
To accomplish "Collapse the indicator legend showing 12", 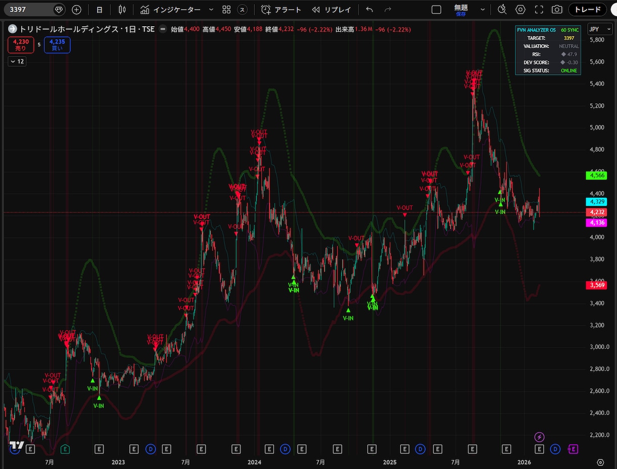I will (17, 62).
